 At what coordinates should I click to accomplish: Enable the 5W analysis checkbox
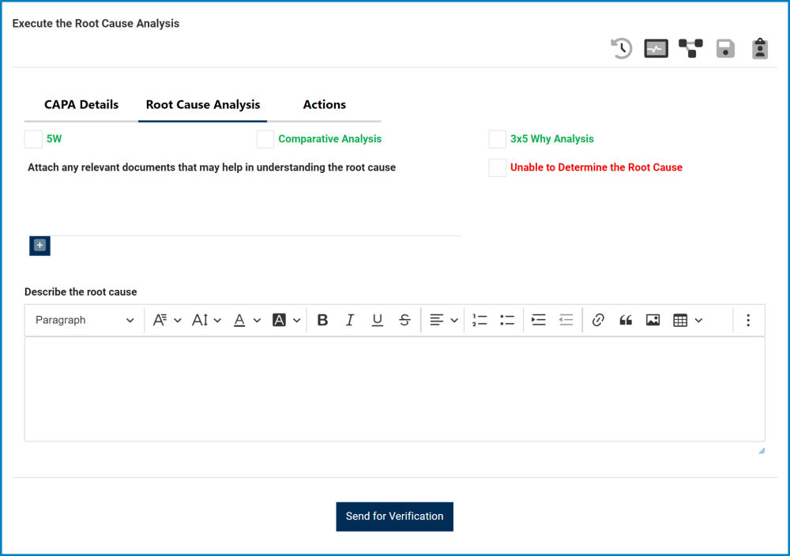click(x=33, y=139)
